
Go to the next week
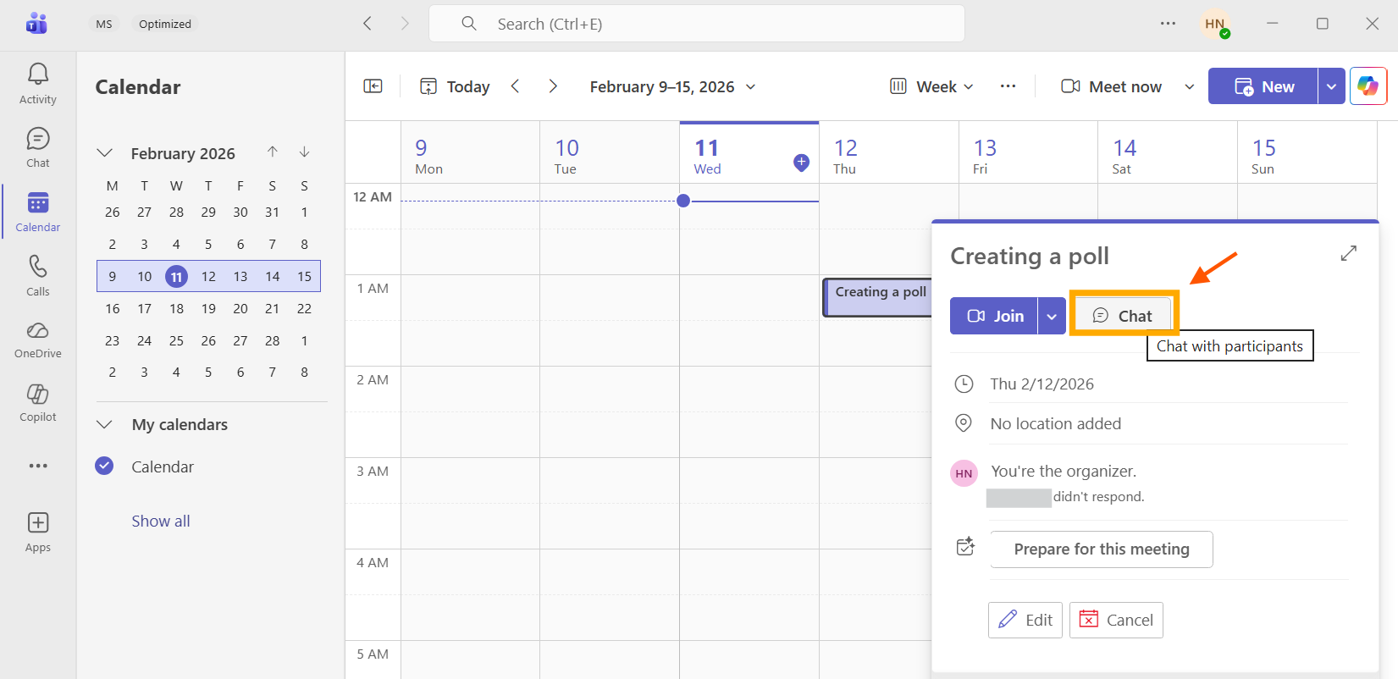click(x=553, y=86)
